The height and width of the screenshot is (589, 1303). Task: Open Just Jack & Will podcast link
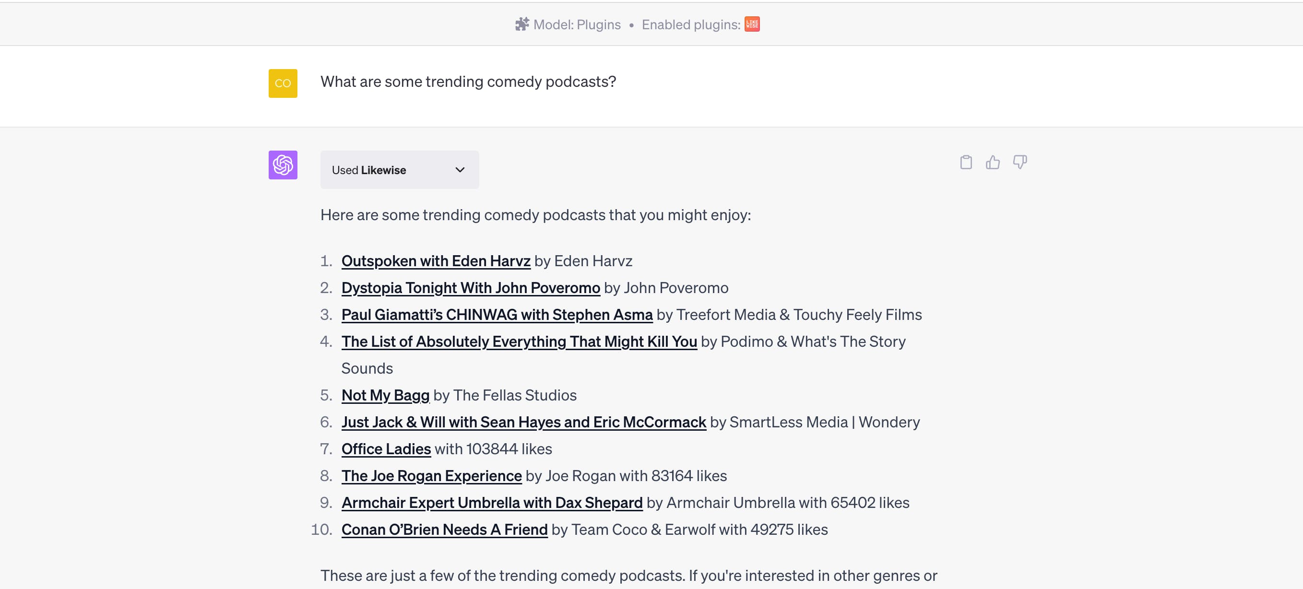click(523, 422)
